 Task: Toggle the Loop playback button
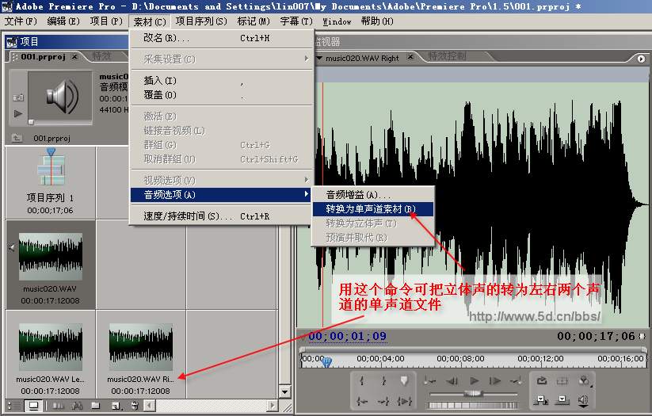(541, 380)
